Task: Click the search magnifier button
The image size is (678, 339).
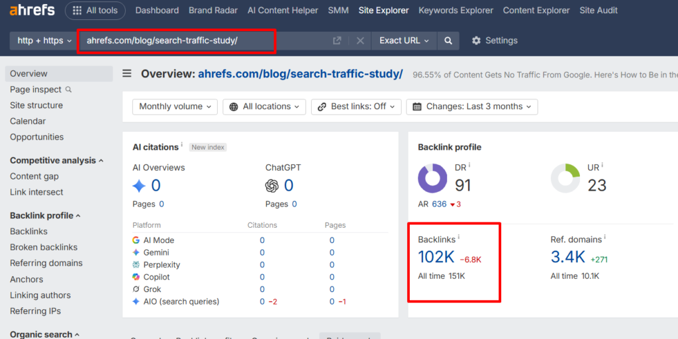Action: (x=448, y=40)
